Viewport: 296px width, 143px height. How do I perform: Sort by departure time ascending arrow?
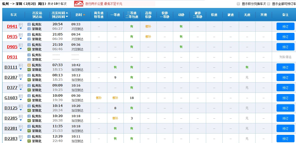(67, 13)
